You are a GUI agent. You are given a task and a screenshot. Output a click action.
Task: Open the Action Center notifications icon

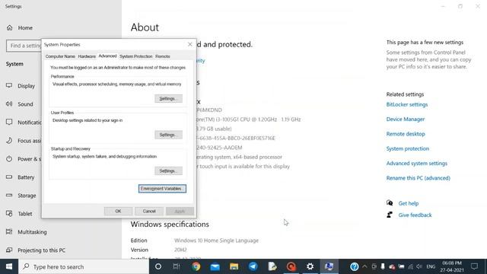point(474,266)
